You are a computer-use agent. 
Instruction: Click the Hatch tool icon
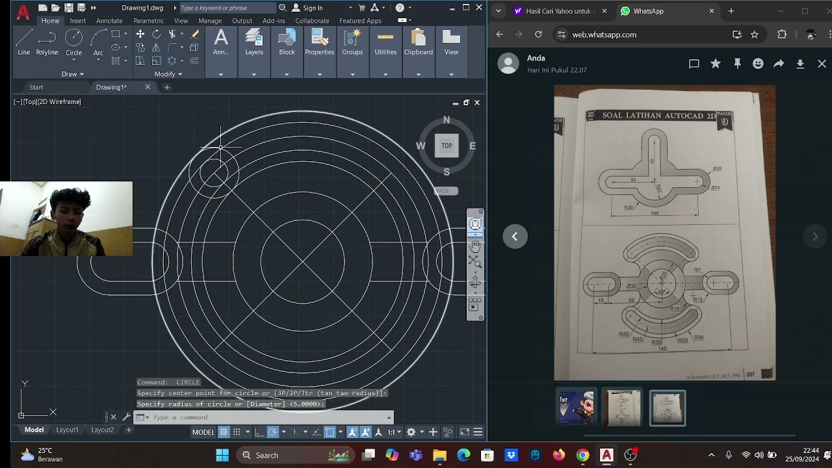116,60
